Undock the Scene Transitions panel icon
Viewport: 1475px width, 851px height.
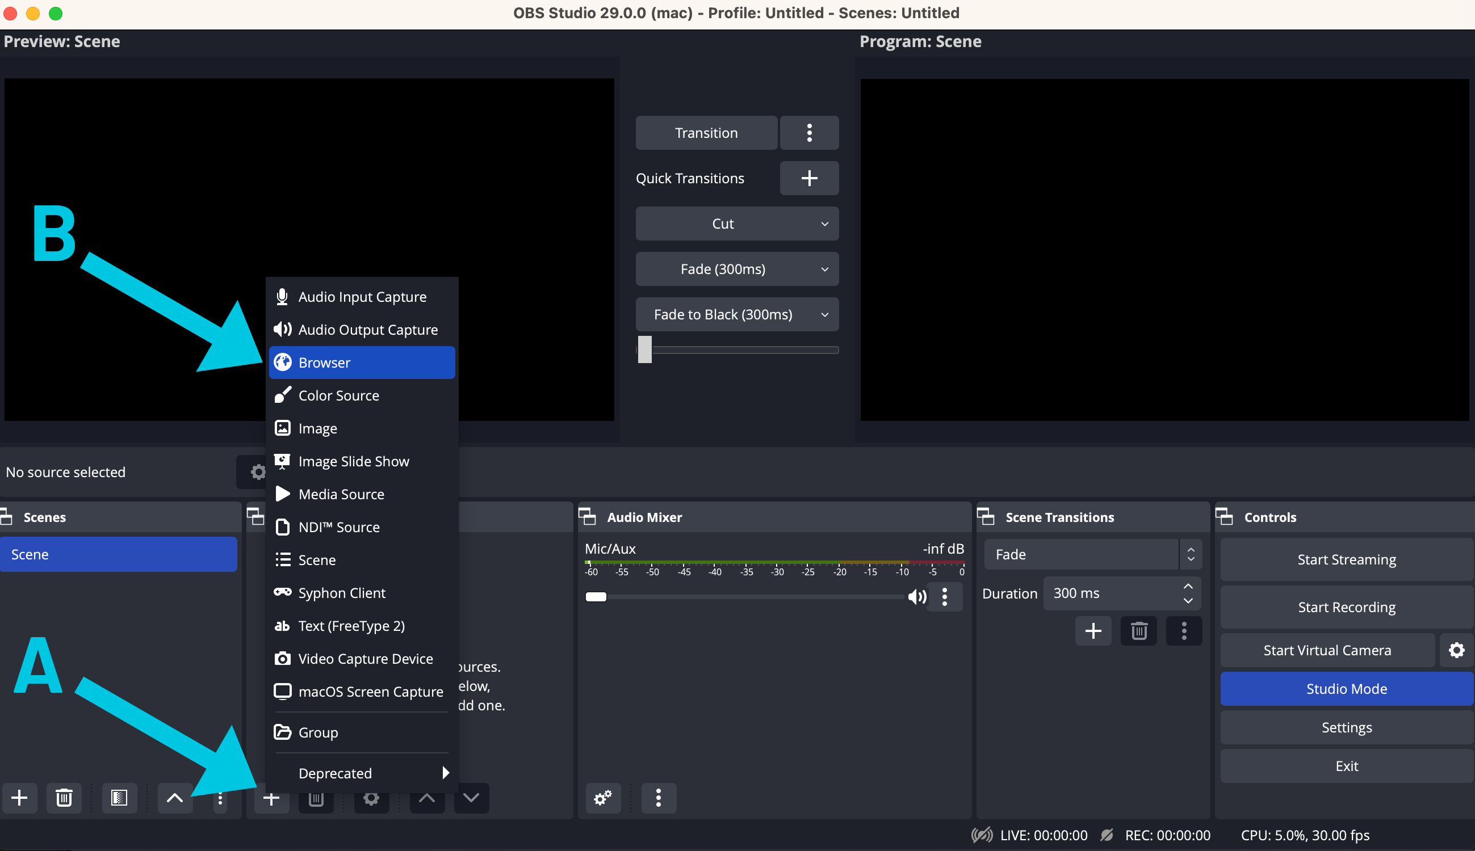click(x=986, y=517)
